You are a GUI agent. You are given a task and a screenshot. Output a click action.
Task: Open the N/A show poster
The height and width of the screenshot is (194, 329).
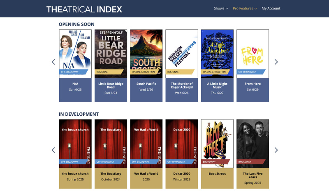tap(75, 54)
